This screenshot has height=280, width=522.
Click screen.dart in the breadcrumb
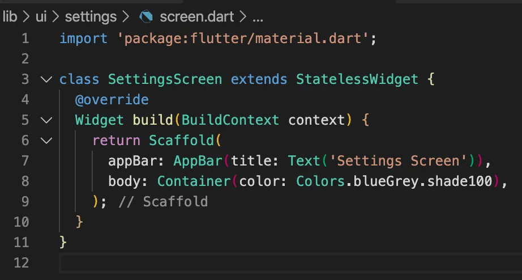[x=196, y=16]
